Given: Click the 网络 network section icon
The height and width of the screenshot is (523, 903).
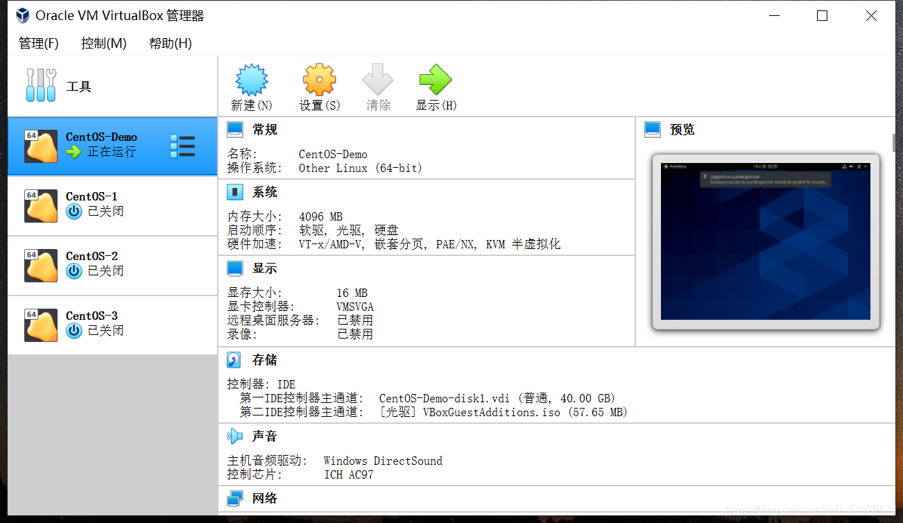Looking at the screenshot, I should click(235, 498).
